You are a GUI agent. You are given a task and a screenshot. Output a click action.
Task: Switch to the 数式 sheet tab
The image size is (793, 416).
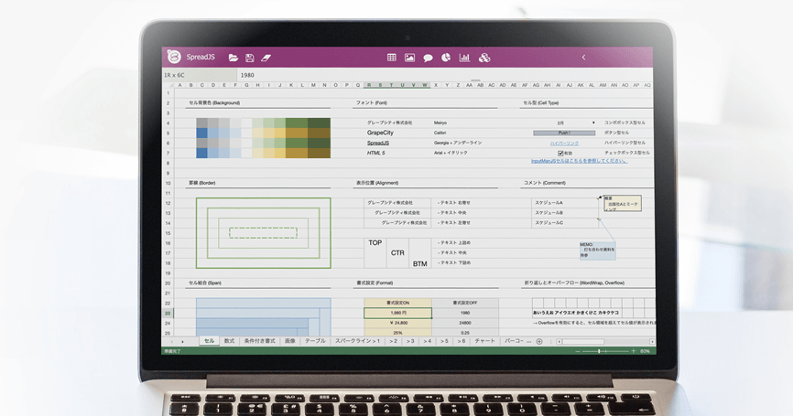pos(230,341)
